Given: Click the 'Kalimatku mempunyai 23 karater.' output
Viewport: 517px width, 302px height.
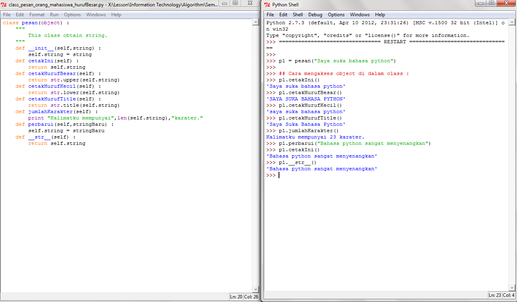Looking at the screenshot, I should (x=315, y=137).
